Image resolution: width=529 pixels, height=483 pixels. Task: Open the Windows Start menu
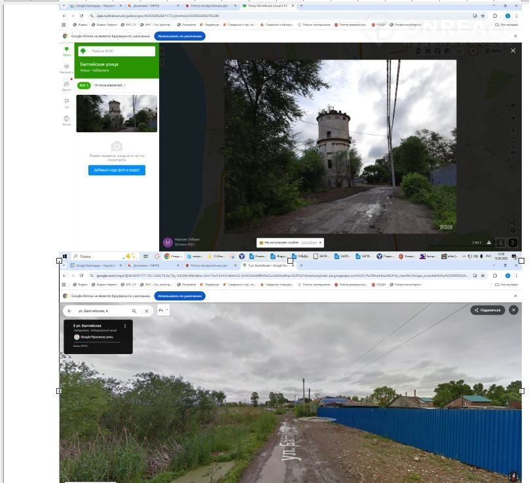[65, 257]
